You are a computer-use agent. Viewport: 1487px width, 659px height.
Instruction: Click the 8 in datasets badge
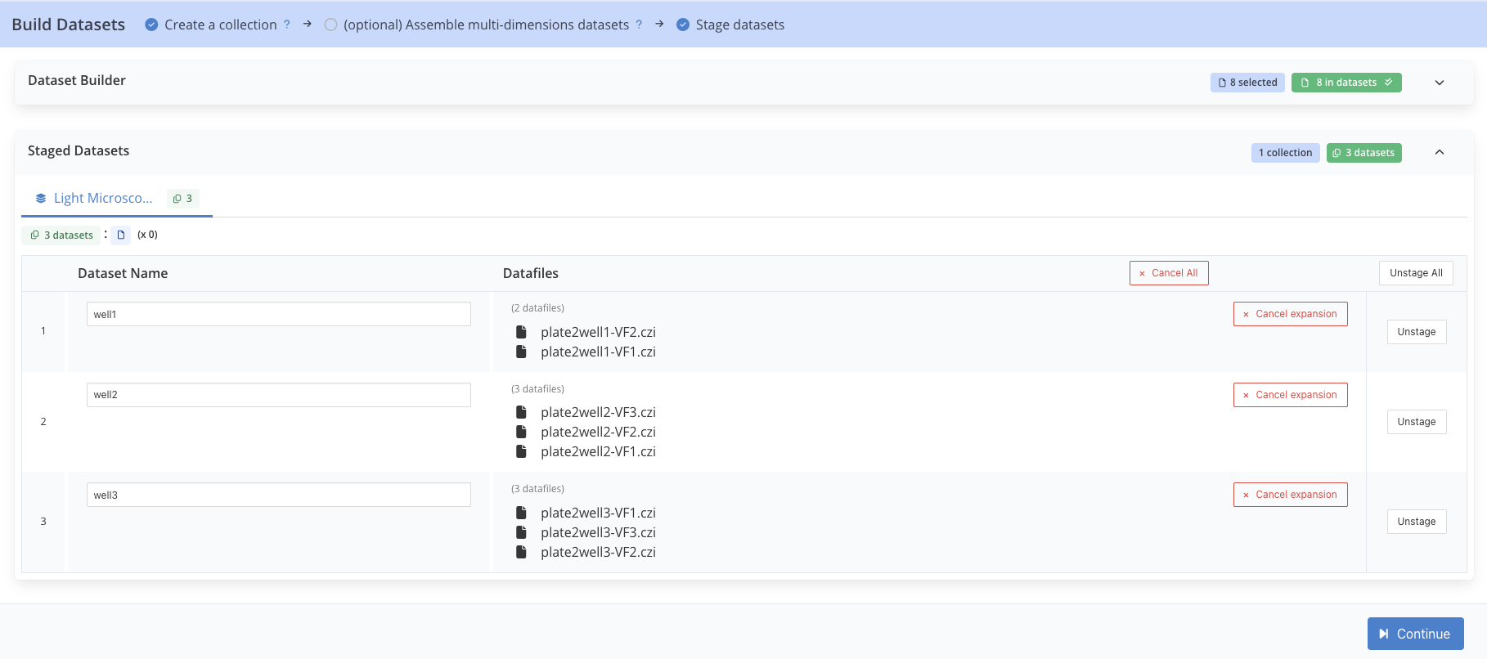1346,83
